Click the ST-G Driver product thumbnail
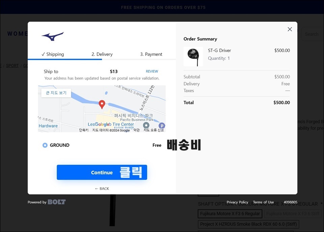 click(x=193, y=57)
